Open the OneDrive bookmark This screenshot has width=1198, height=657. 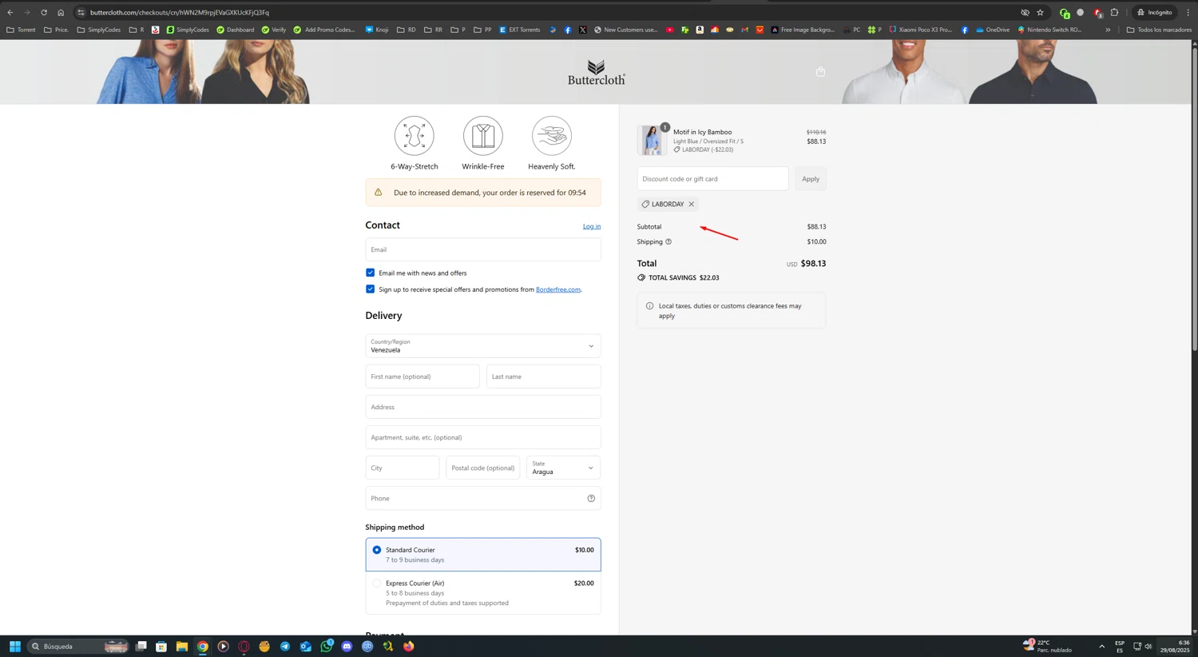click(x=992, y=30)
